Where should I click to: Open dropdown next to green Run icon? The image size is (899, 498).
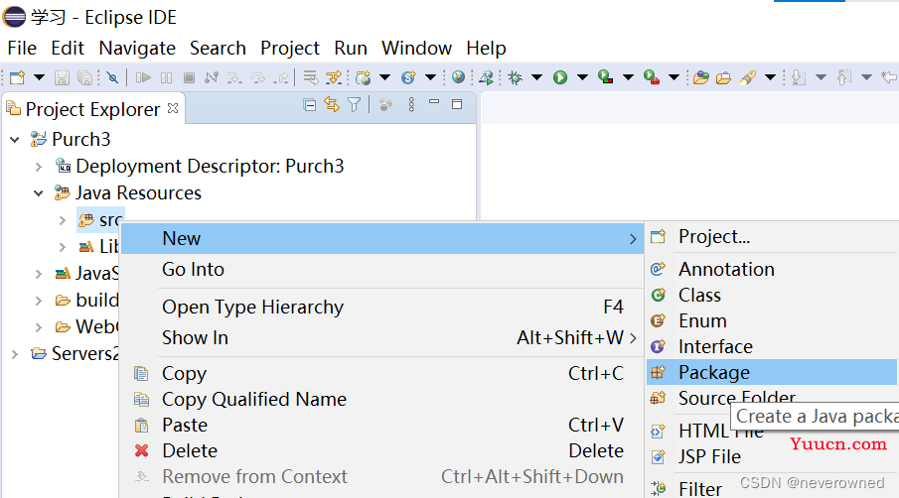[x=582, y=77]
